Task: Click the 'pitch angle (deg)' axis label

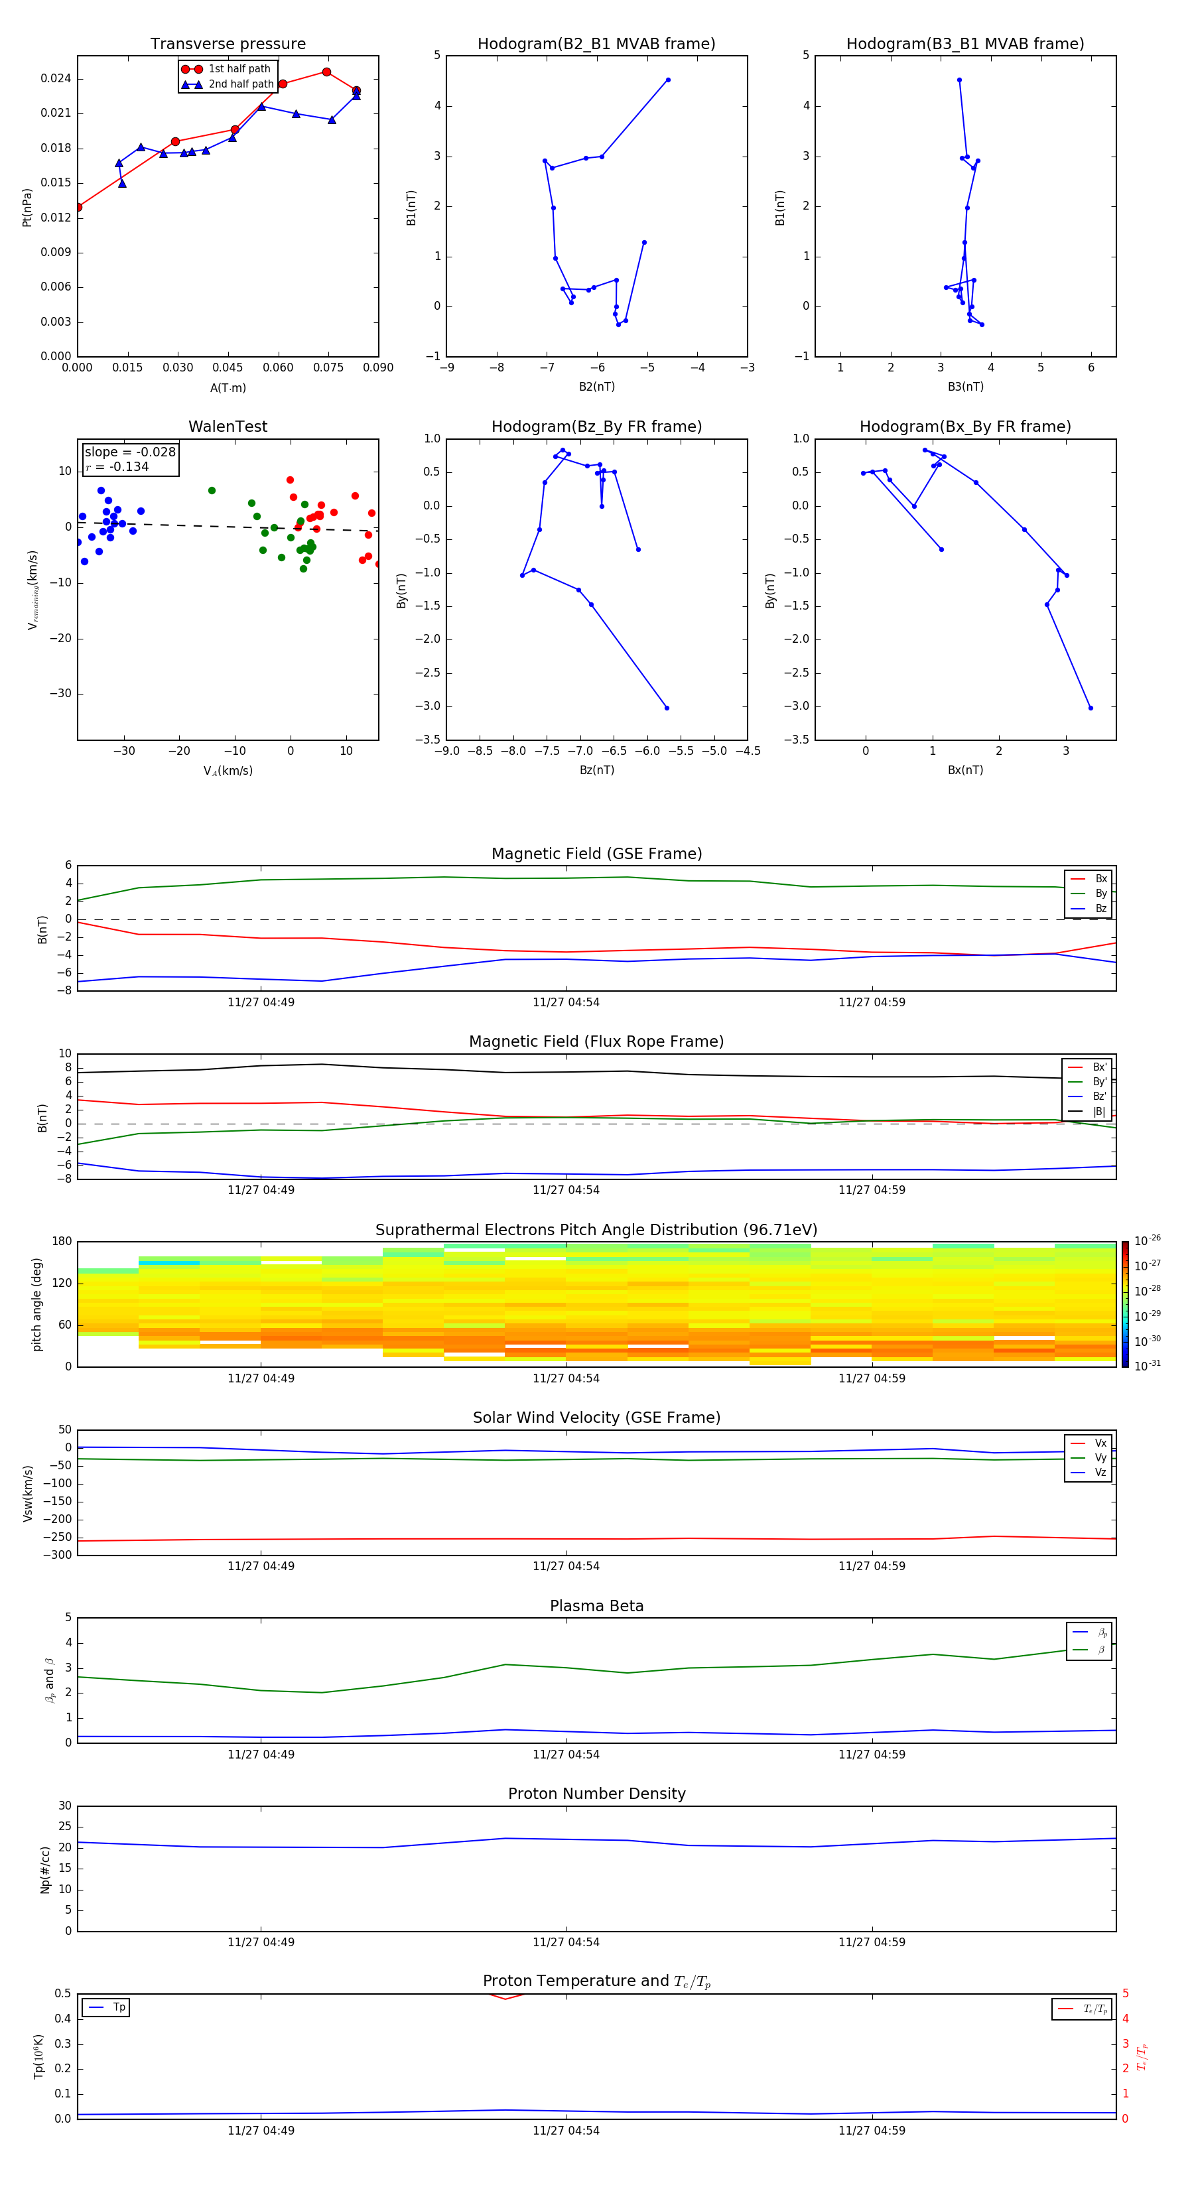Action: click(x=36, y=1304)
